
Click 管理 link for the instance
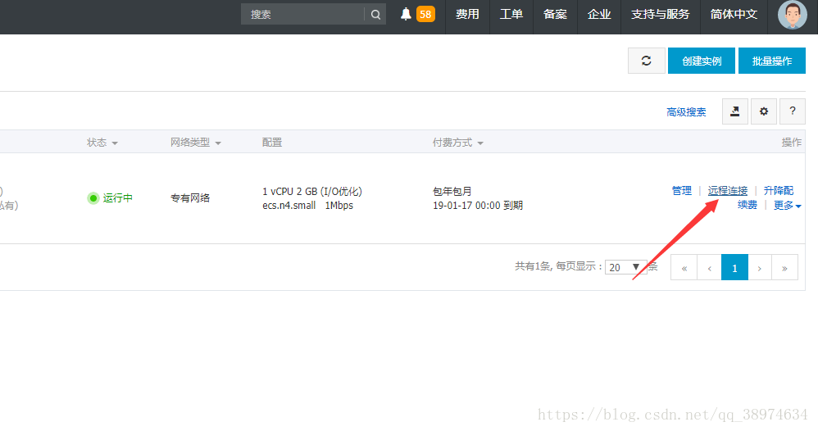click(x=681, y=191)
